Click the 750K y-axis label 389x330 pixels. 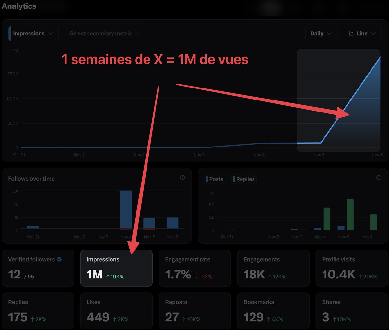[13, 74]
